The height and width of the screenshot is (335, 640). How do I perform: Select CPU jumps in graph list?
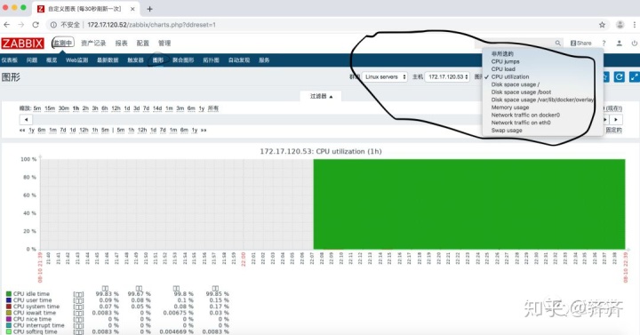[505, 61]
